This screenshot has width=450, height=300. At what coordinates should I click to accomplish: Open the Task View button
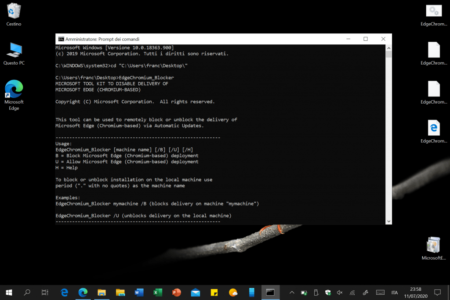pos(44,292)
